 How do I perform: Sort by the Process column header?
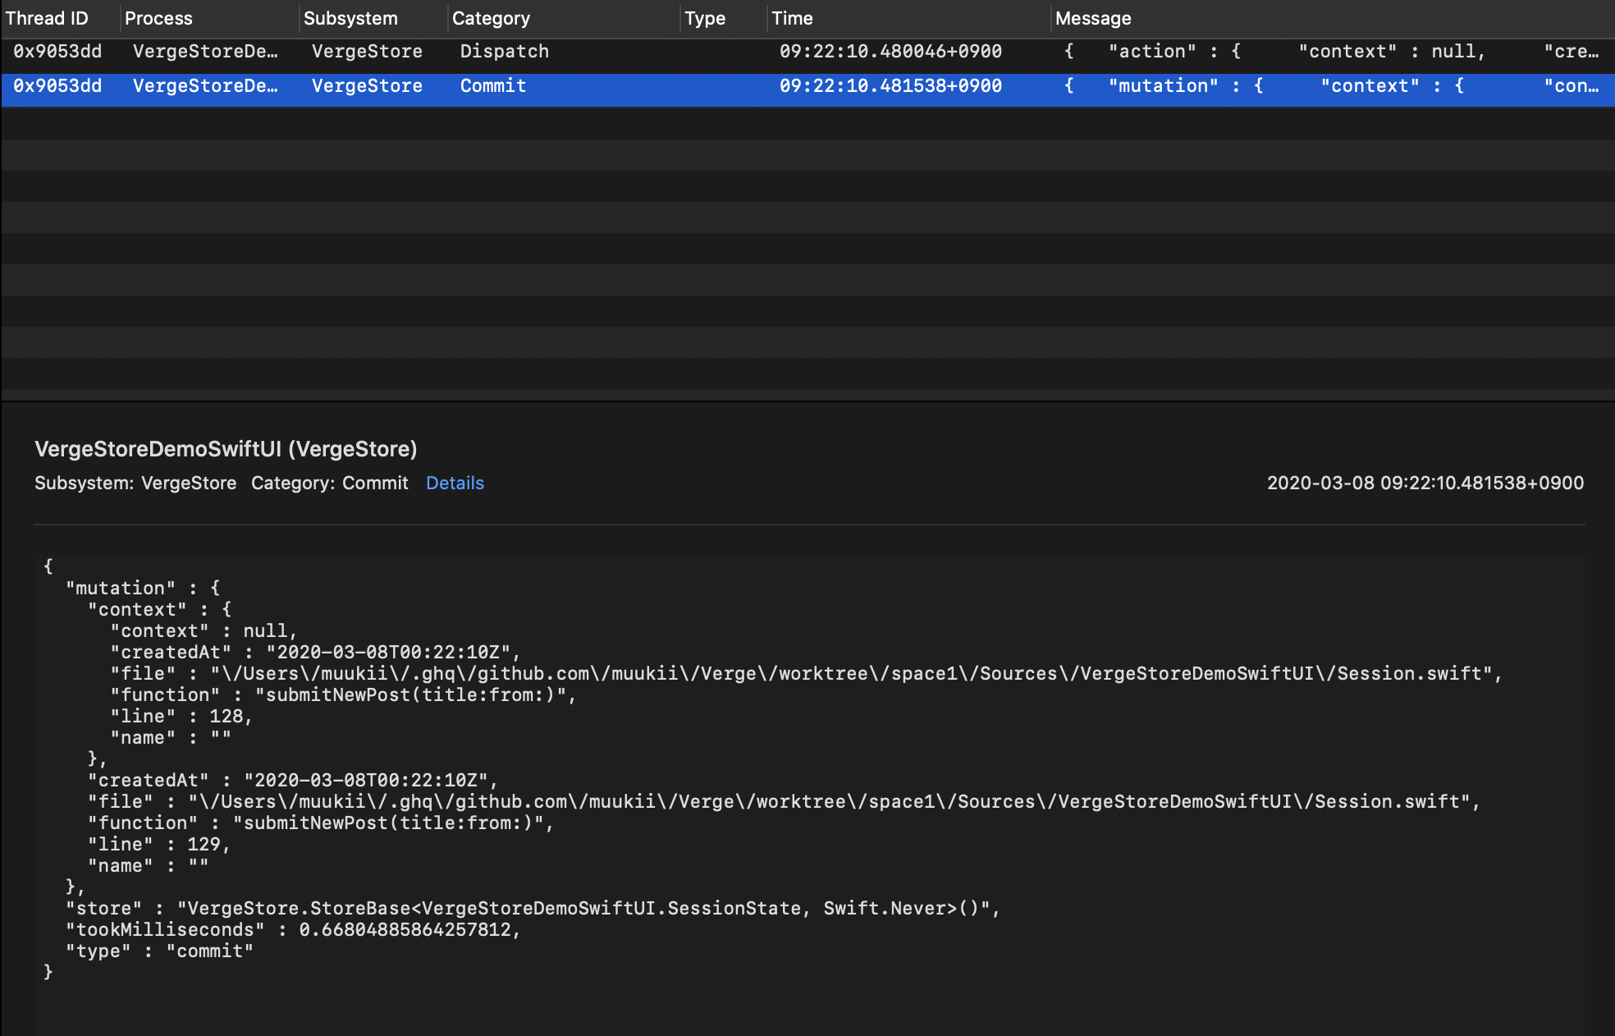(x=158, y=18)
